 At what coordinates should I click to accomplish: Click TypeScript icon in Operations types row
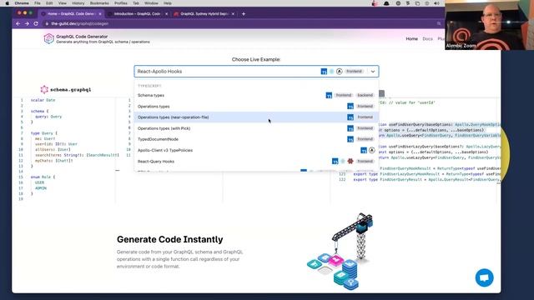point(350,107)
